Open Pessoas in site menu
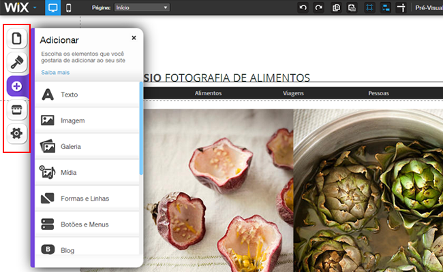443x272 pixels. (x=378, y=93)
